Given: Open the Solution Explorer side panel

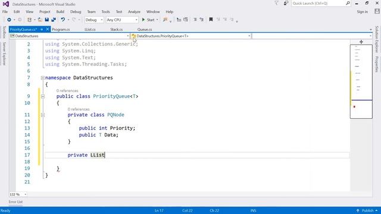Looking at the screenshot, I should (x=377, y=39).
